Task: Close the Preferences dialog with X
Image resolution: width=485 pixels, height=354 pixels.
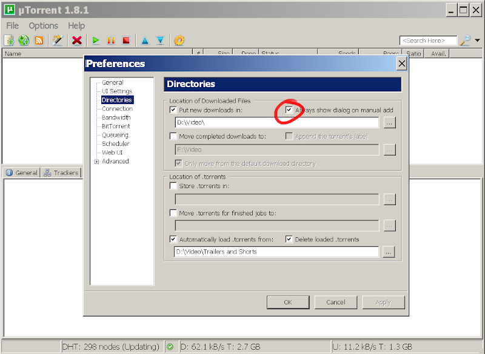Action: pos(401,64)
